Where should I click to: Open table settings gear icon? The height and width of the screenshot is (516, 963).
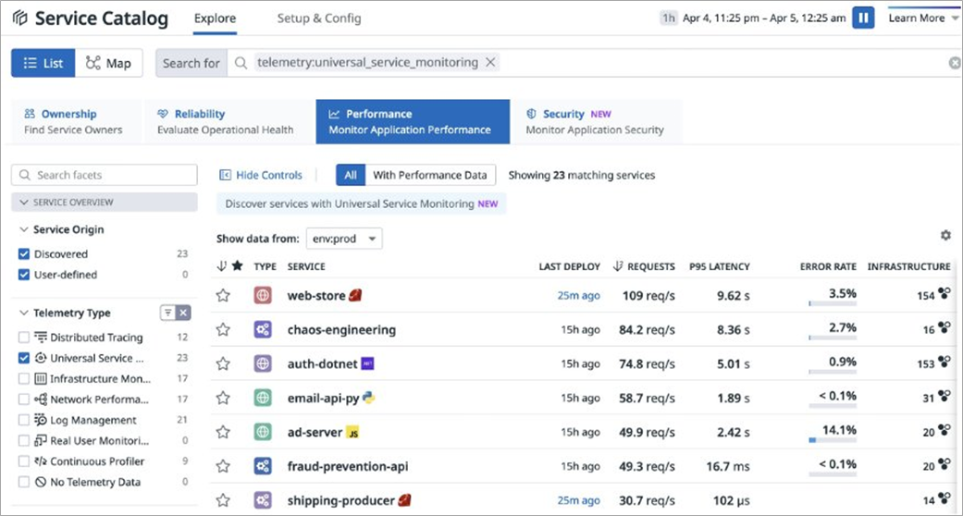pyautogui.click(x=944, y=236)
